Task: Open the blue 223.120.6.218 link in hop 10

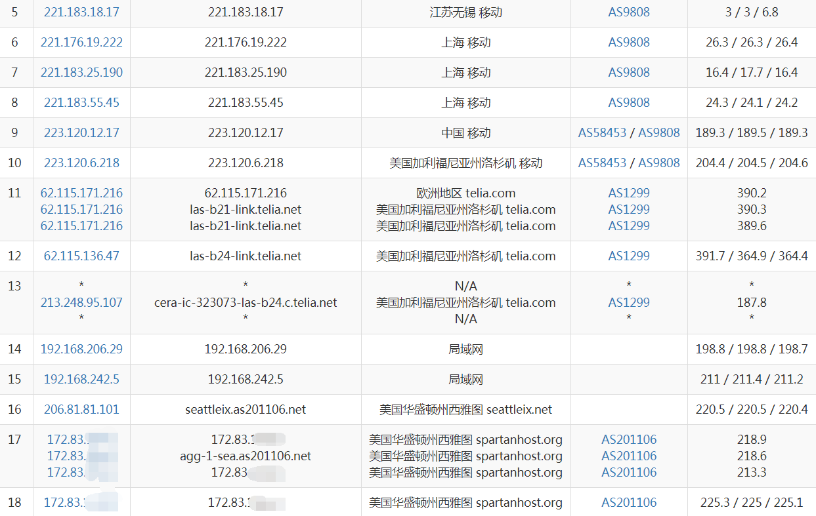Action: coord(81,163)
